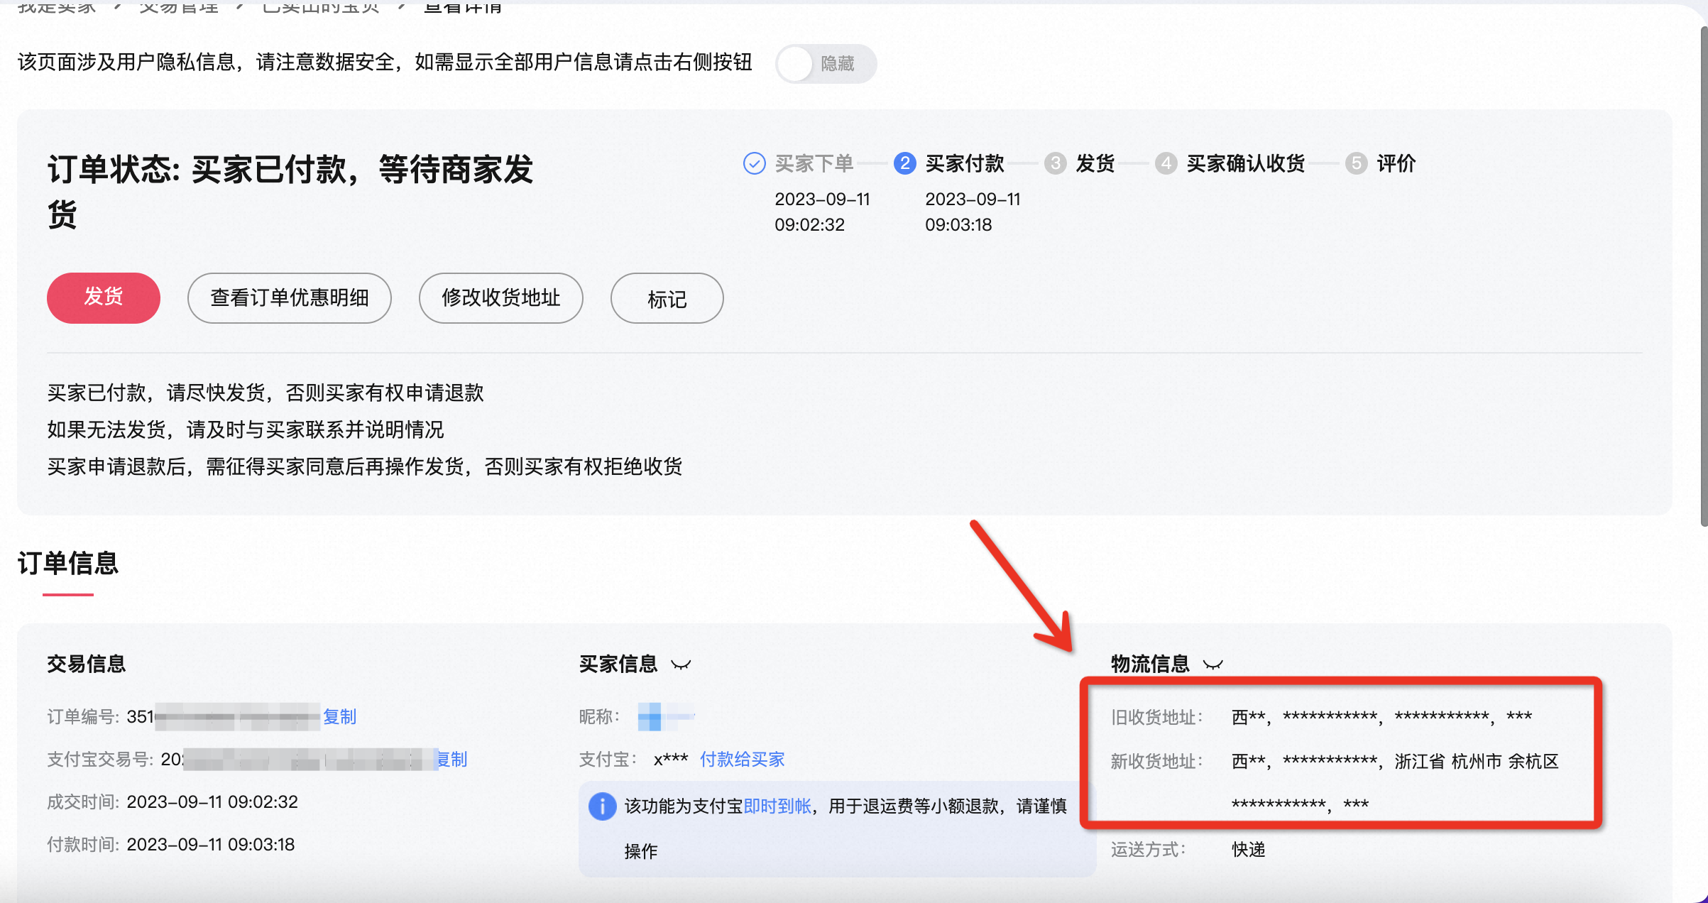Image resolution: width=1708 pixels, height=903 pixels.
Task: 点击「修改收货地址」按钮
Action: (501, 298)
